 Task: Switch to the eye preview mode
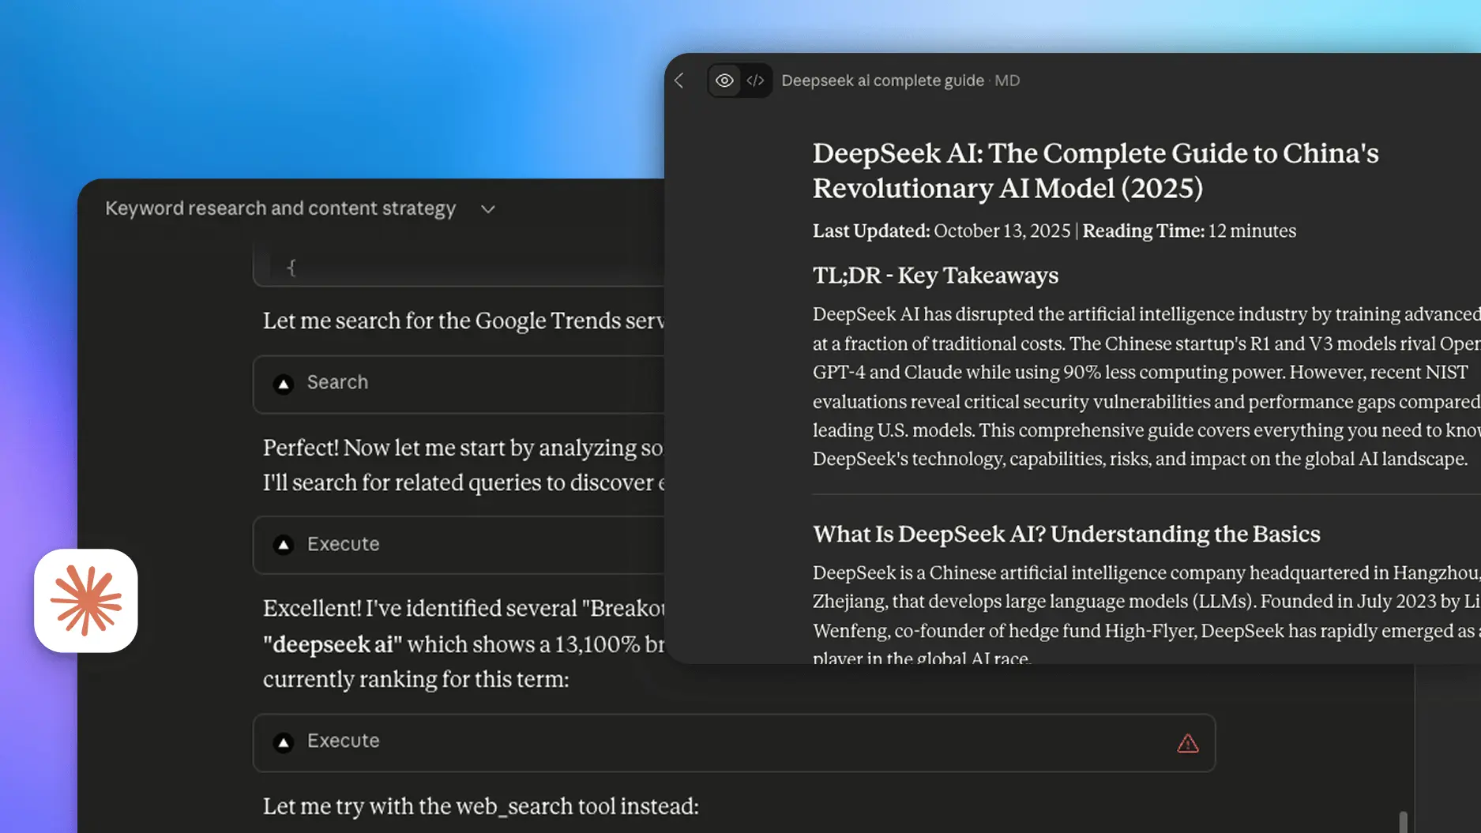[x=724, y=81]
